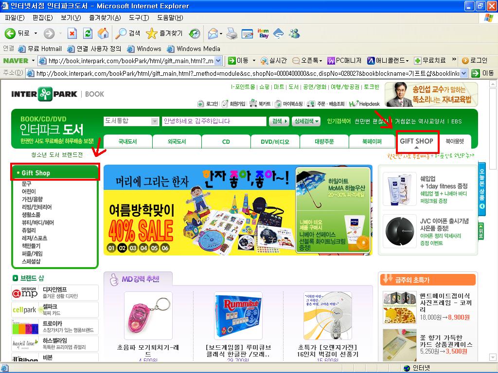Switch to the 국내도서 tab
Image resolution: width=498 pixels, height=373 pixels.
point(128,141)
